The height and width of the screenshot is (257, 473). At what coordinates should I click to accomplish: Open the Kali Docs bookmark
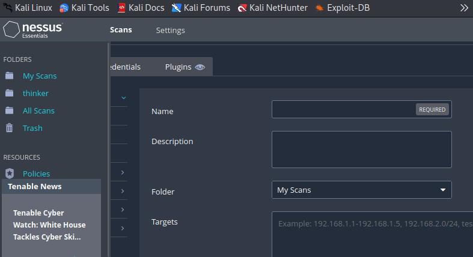pos(141,8)
